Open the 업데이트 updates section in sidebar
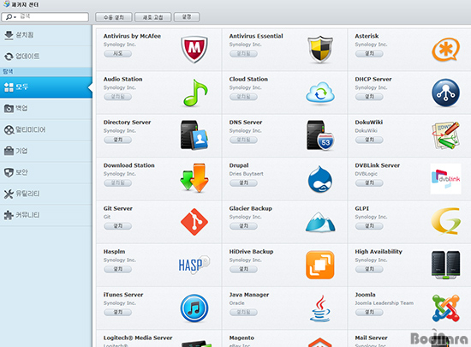Viewport: 471px width, 347px height. [46, 57]
